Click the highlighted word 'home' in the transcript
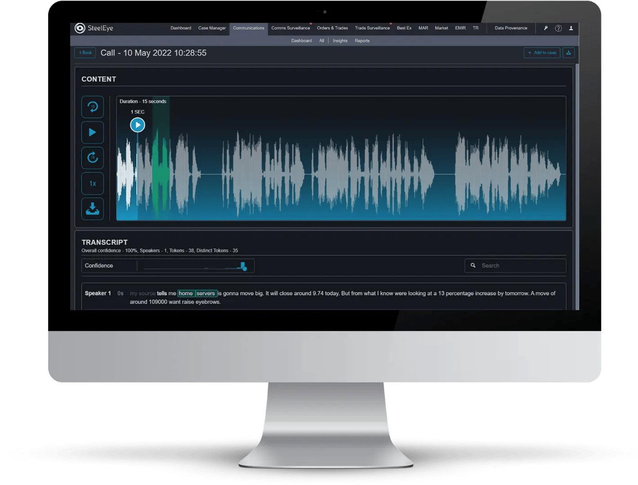Image resolution: width=638 pixels, height=485 pixels. tap(186, 294)
